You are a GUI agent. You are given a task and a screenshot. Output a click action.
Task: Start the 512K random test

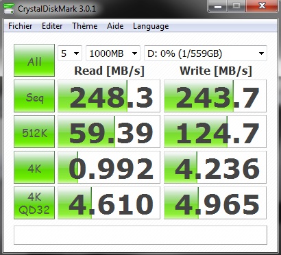tap(34, 132)
